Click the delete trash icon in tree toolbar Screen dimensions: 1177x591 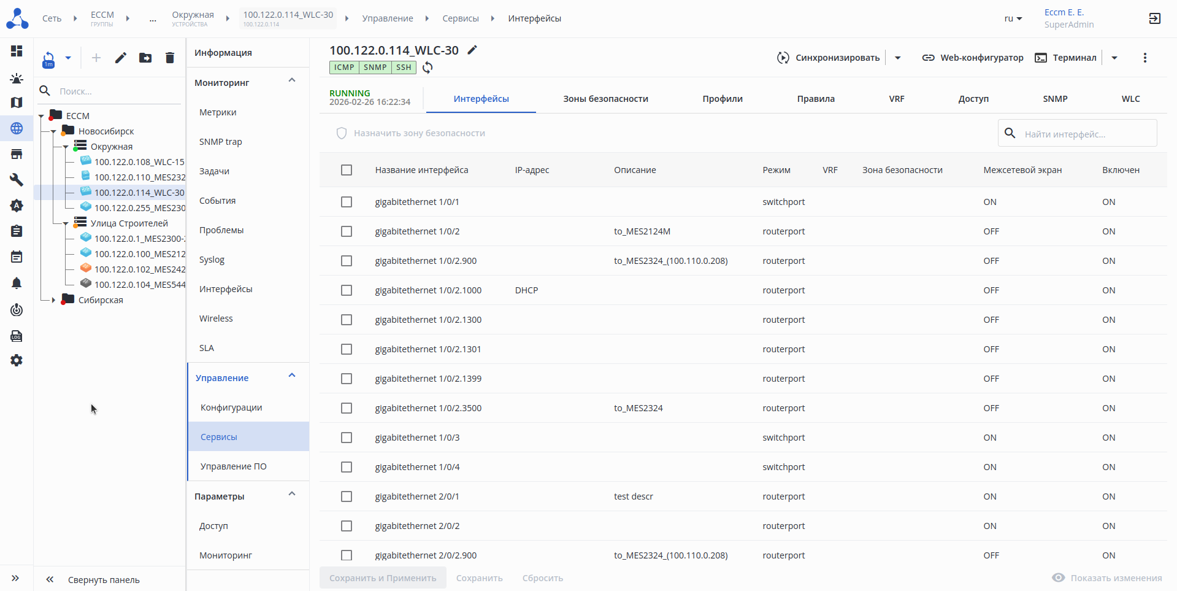(x=170, y=58)
